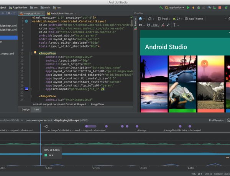Open the emulator-5554 device dropdown arrow
The height and width of the screenshot is (176, 230).
(22, 121)
